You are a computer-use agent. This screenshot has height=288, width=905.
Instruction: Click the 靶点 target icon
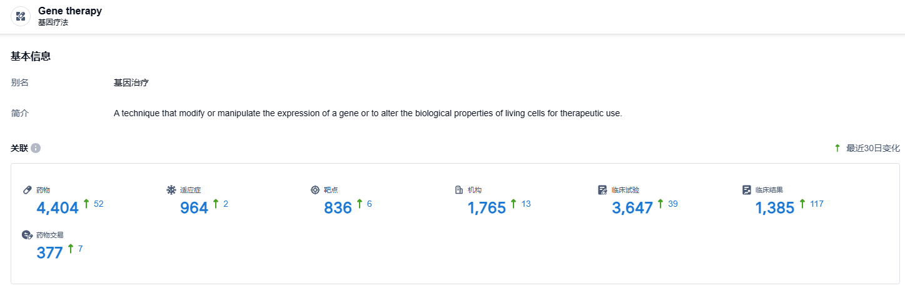315,190
